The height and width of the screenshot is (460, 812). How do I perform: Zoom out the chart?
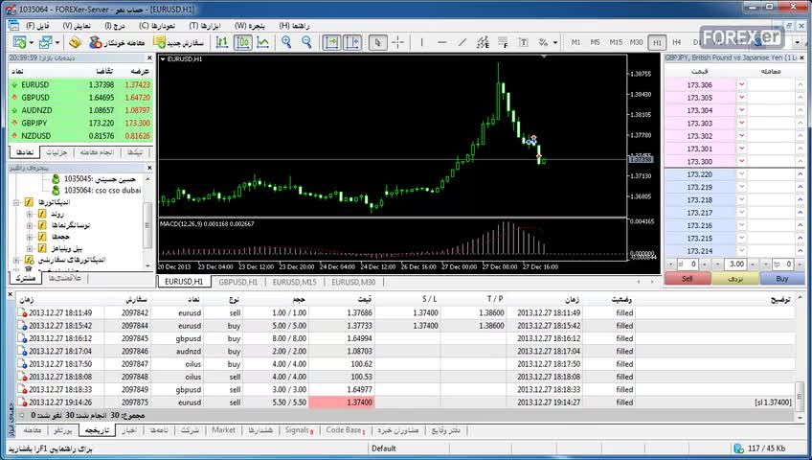pyautogui.click(x=306, y=42)
